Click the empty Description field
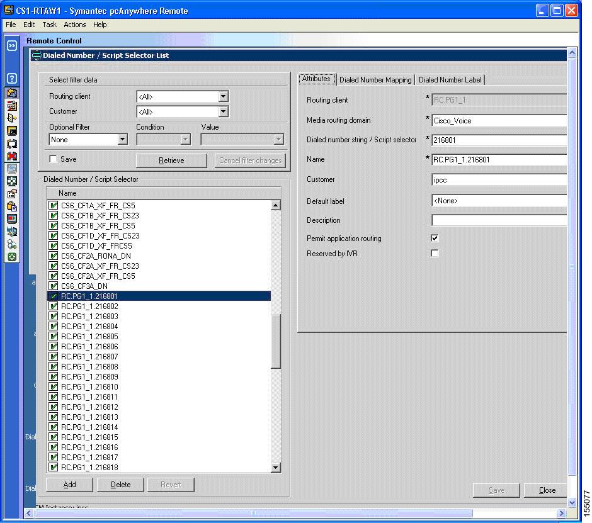Viewport: 592px width, 523px height. (x=499, y=220)
